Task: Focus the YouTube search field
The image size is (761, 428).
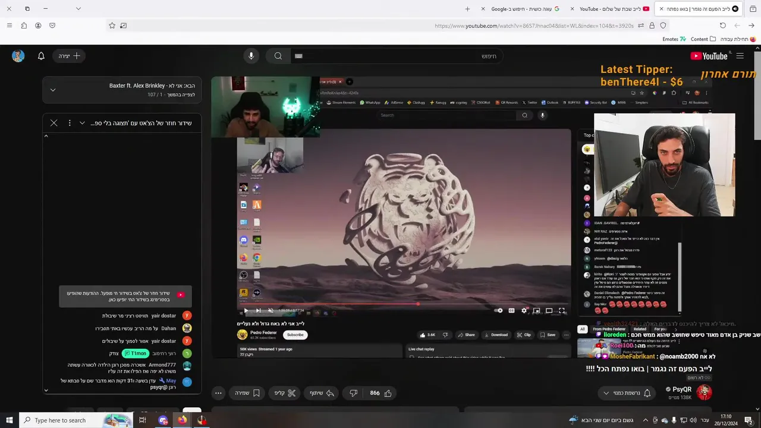Action: [397, 56]
